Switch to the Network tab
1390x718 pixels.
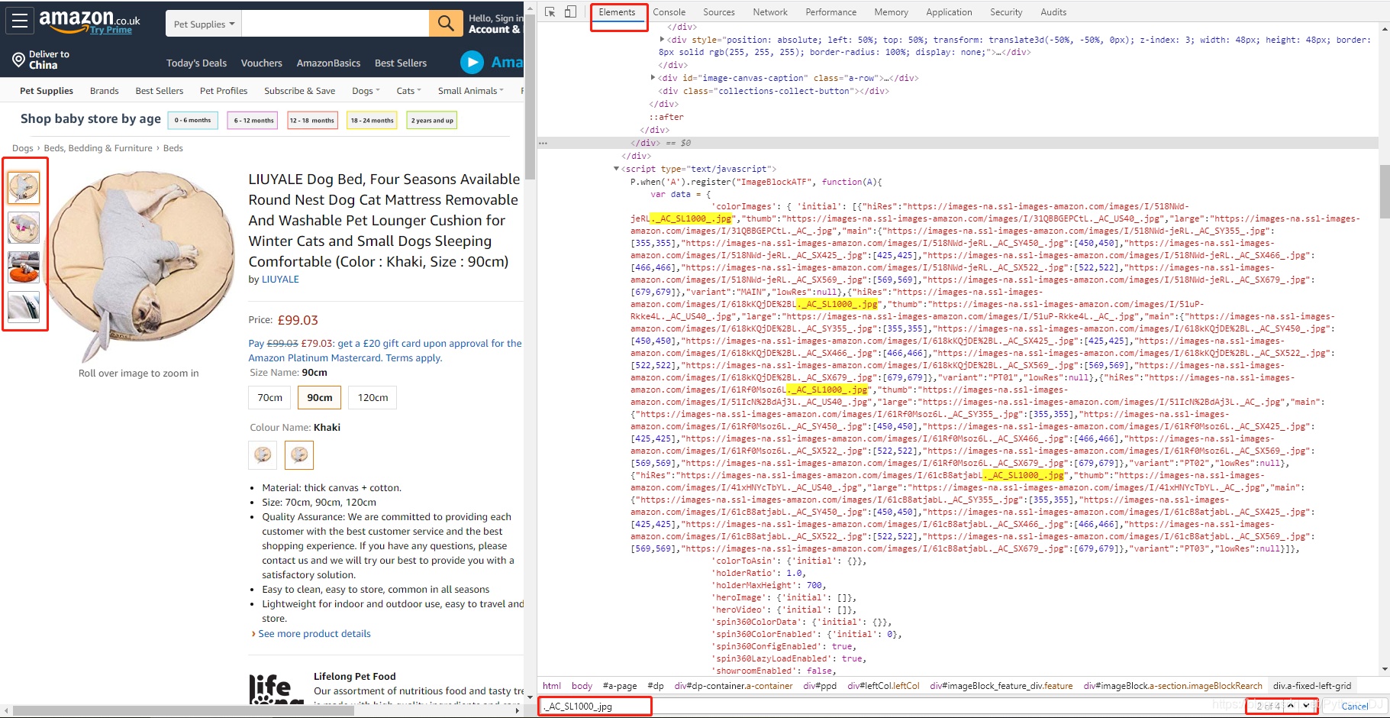tap(770, 12)
